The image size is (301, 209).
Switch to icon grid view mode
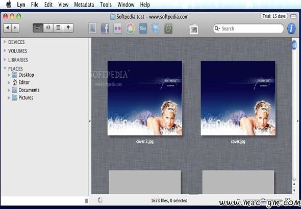(x=38, y=28)
